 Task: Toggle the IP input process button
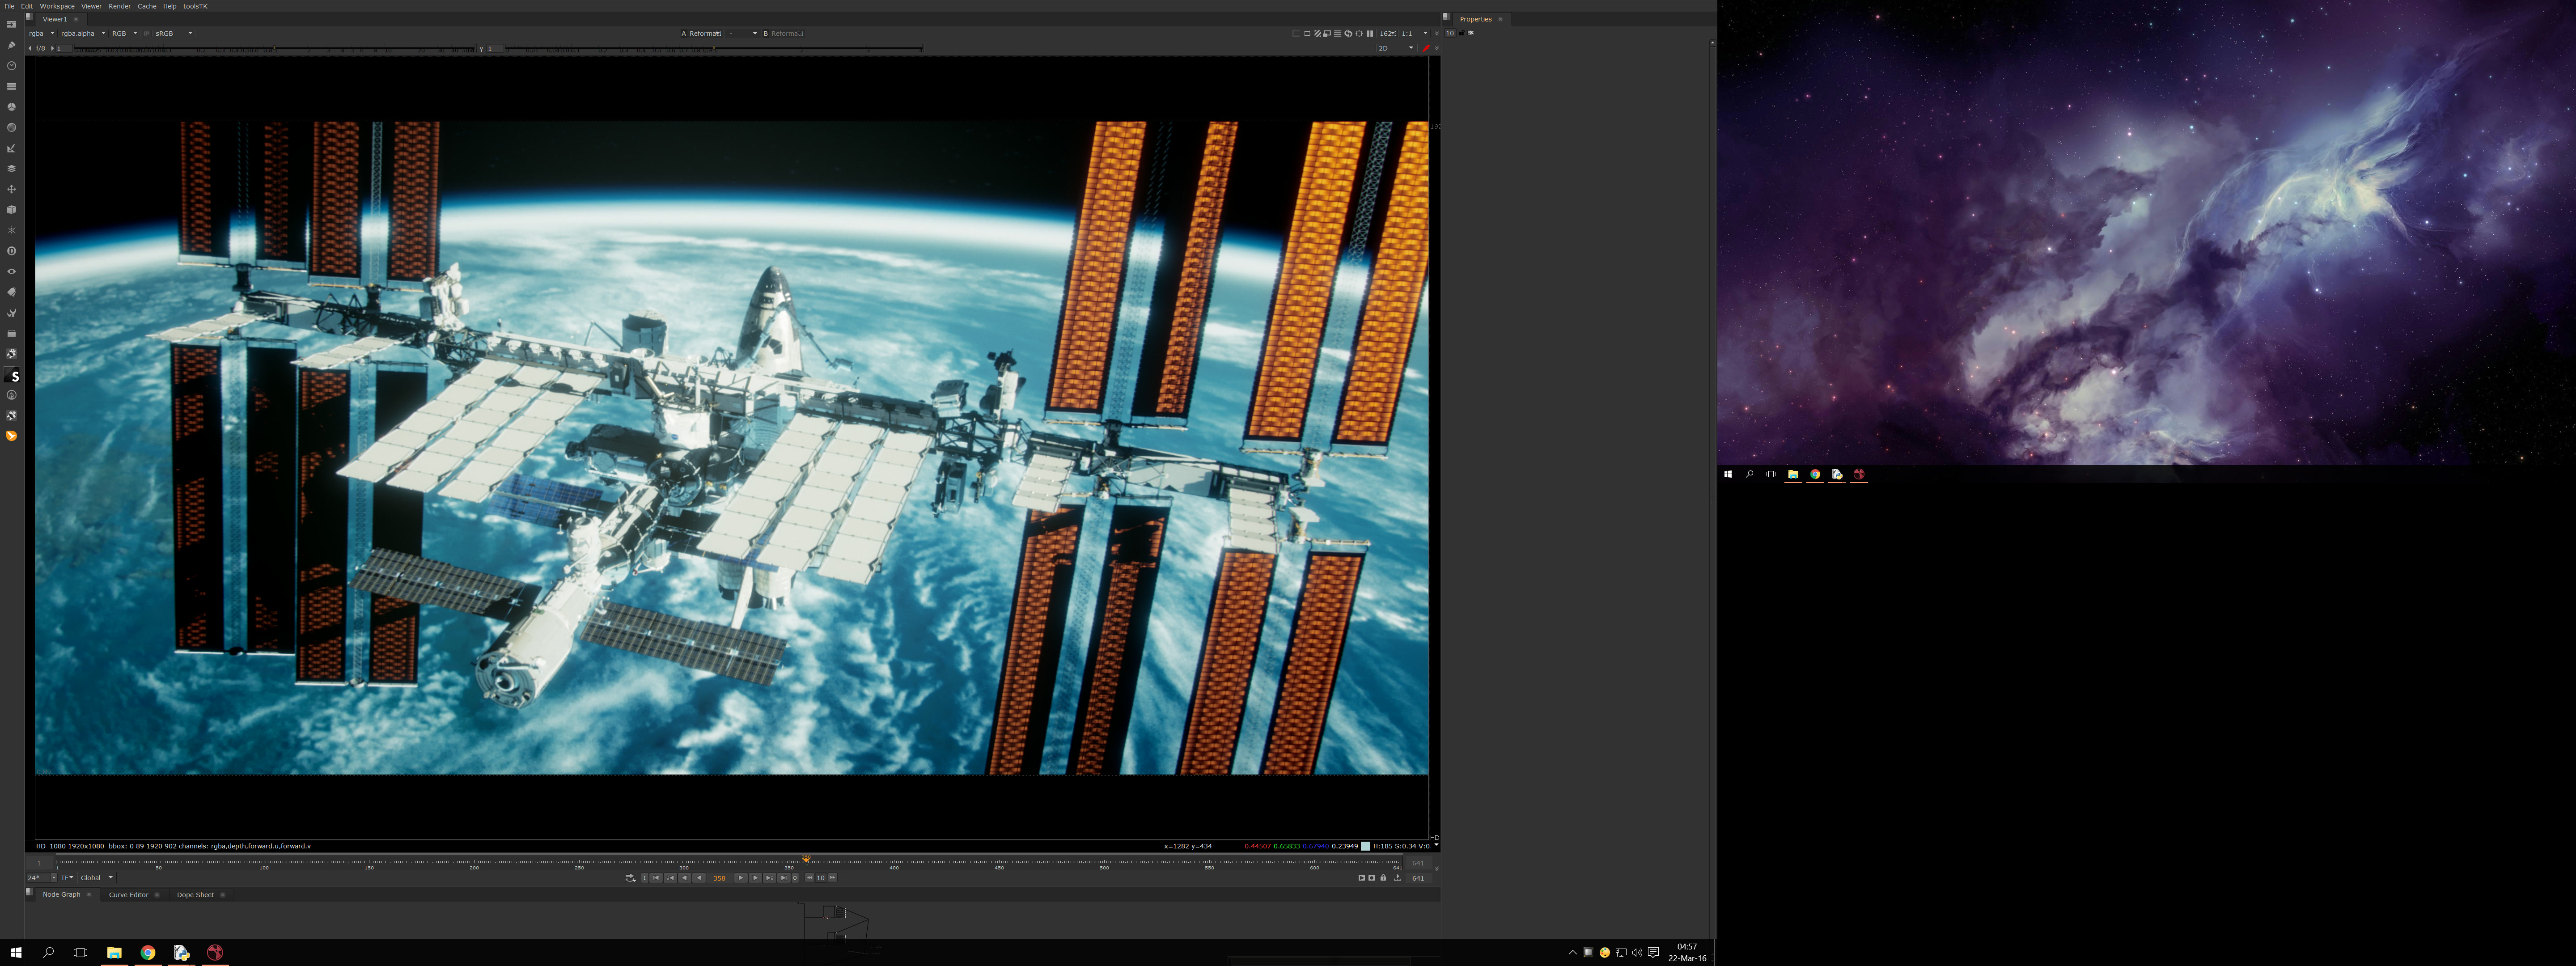point(146,33)
